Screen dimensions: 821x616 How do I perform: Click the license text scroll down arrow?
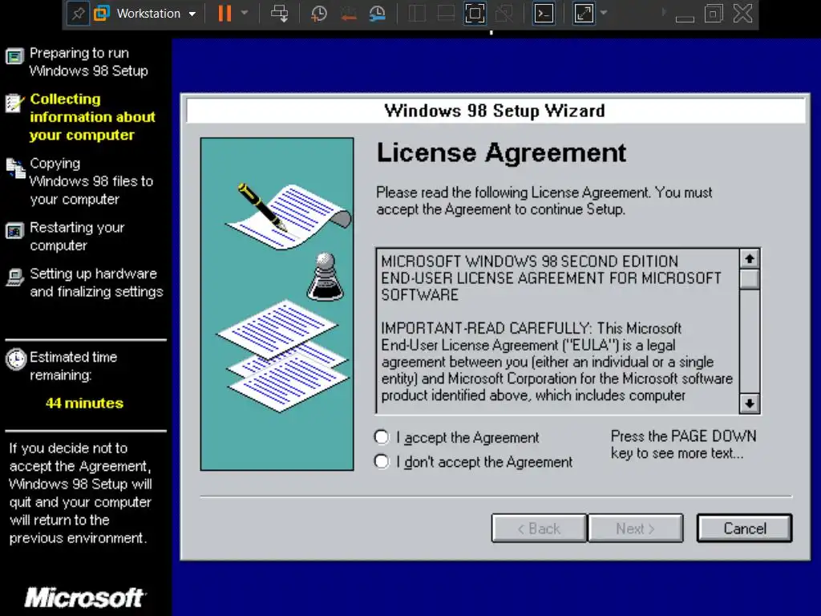(x=750, y=403)
